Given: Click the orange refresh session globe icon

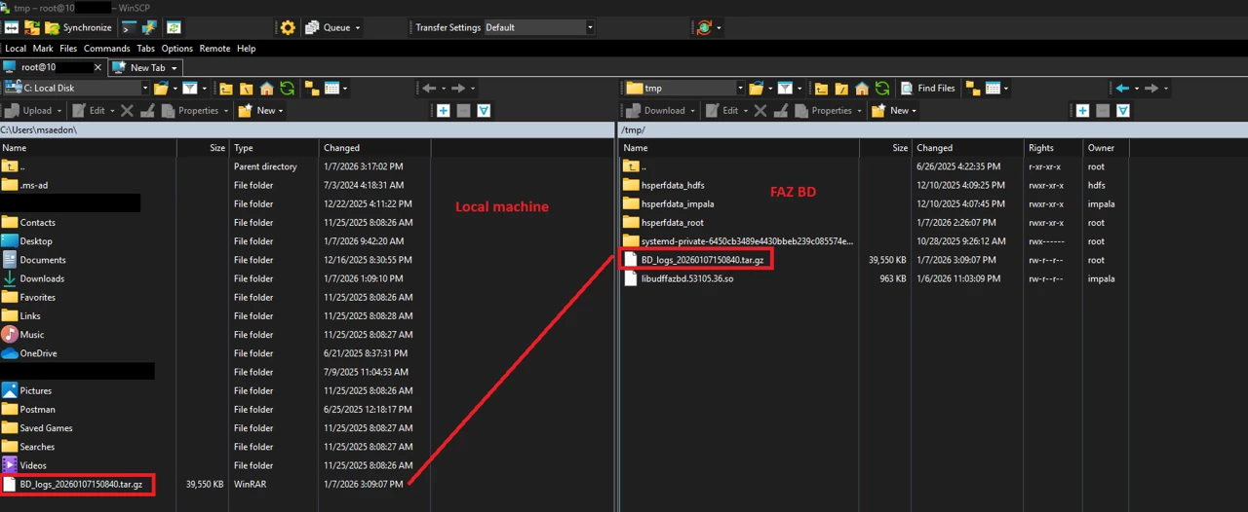Looking at the screenshot, I should click(705, 27).
